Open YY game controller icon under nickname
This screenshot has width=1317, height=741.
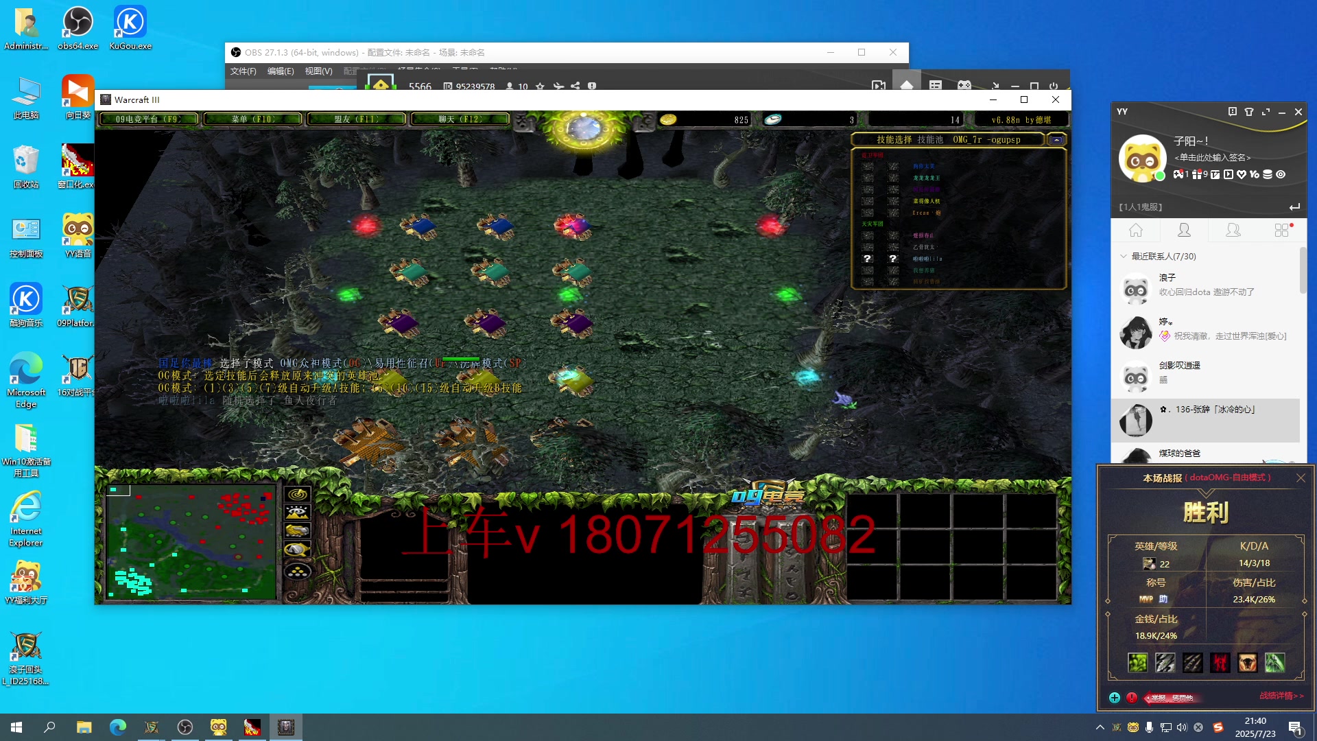pos(1178,174)
